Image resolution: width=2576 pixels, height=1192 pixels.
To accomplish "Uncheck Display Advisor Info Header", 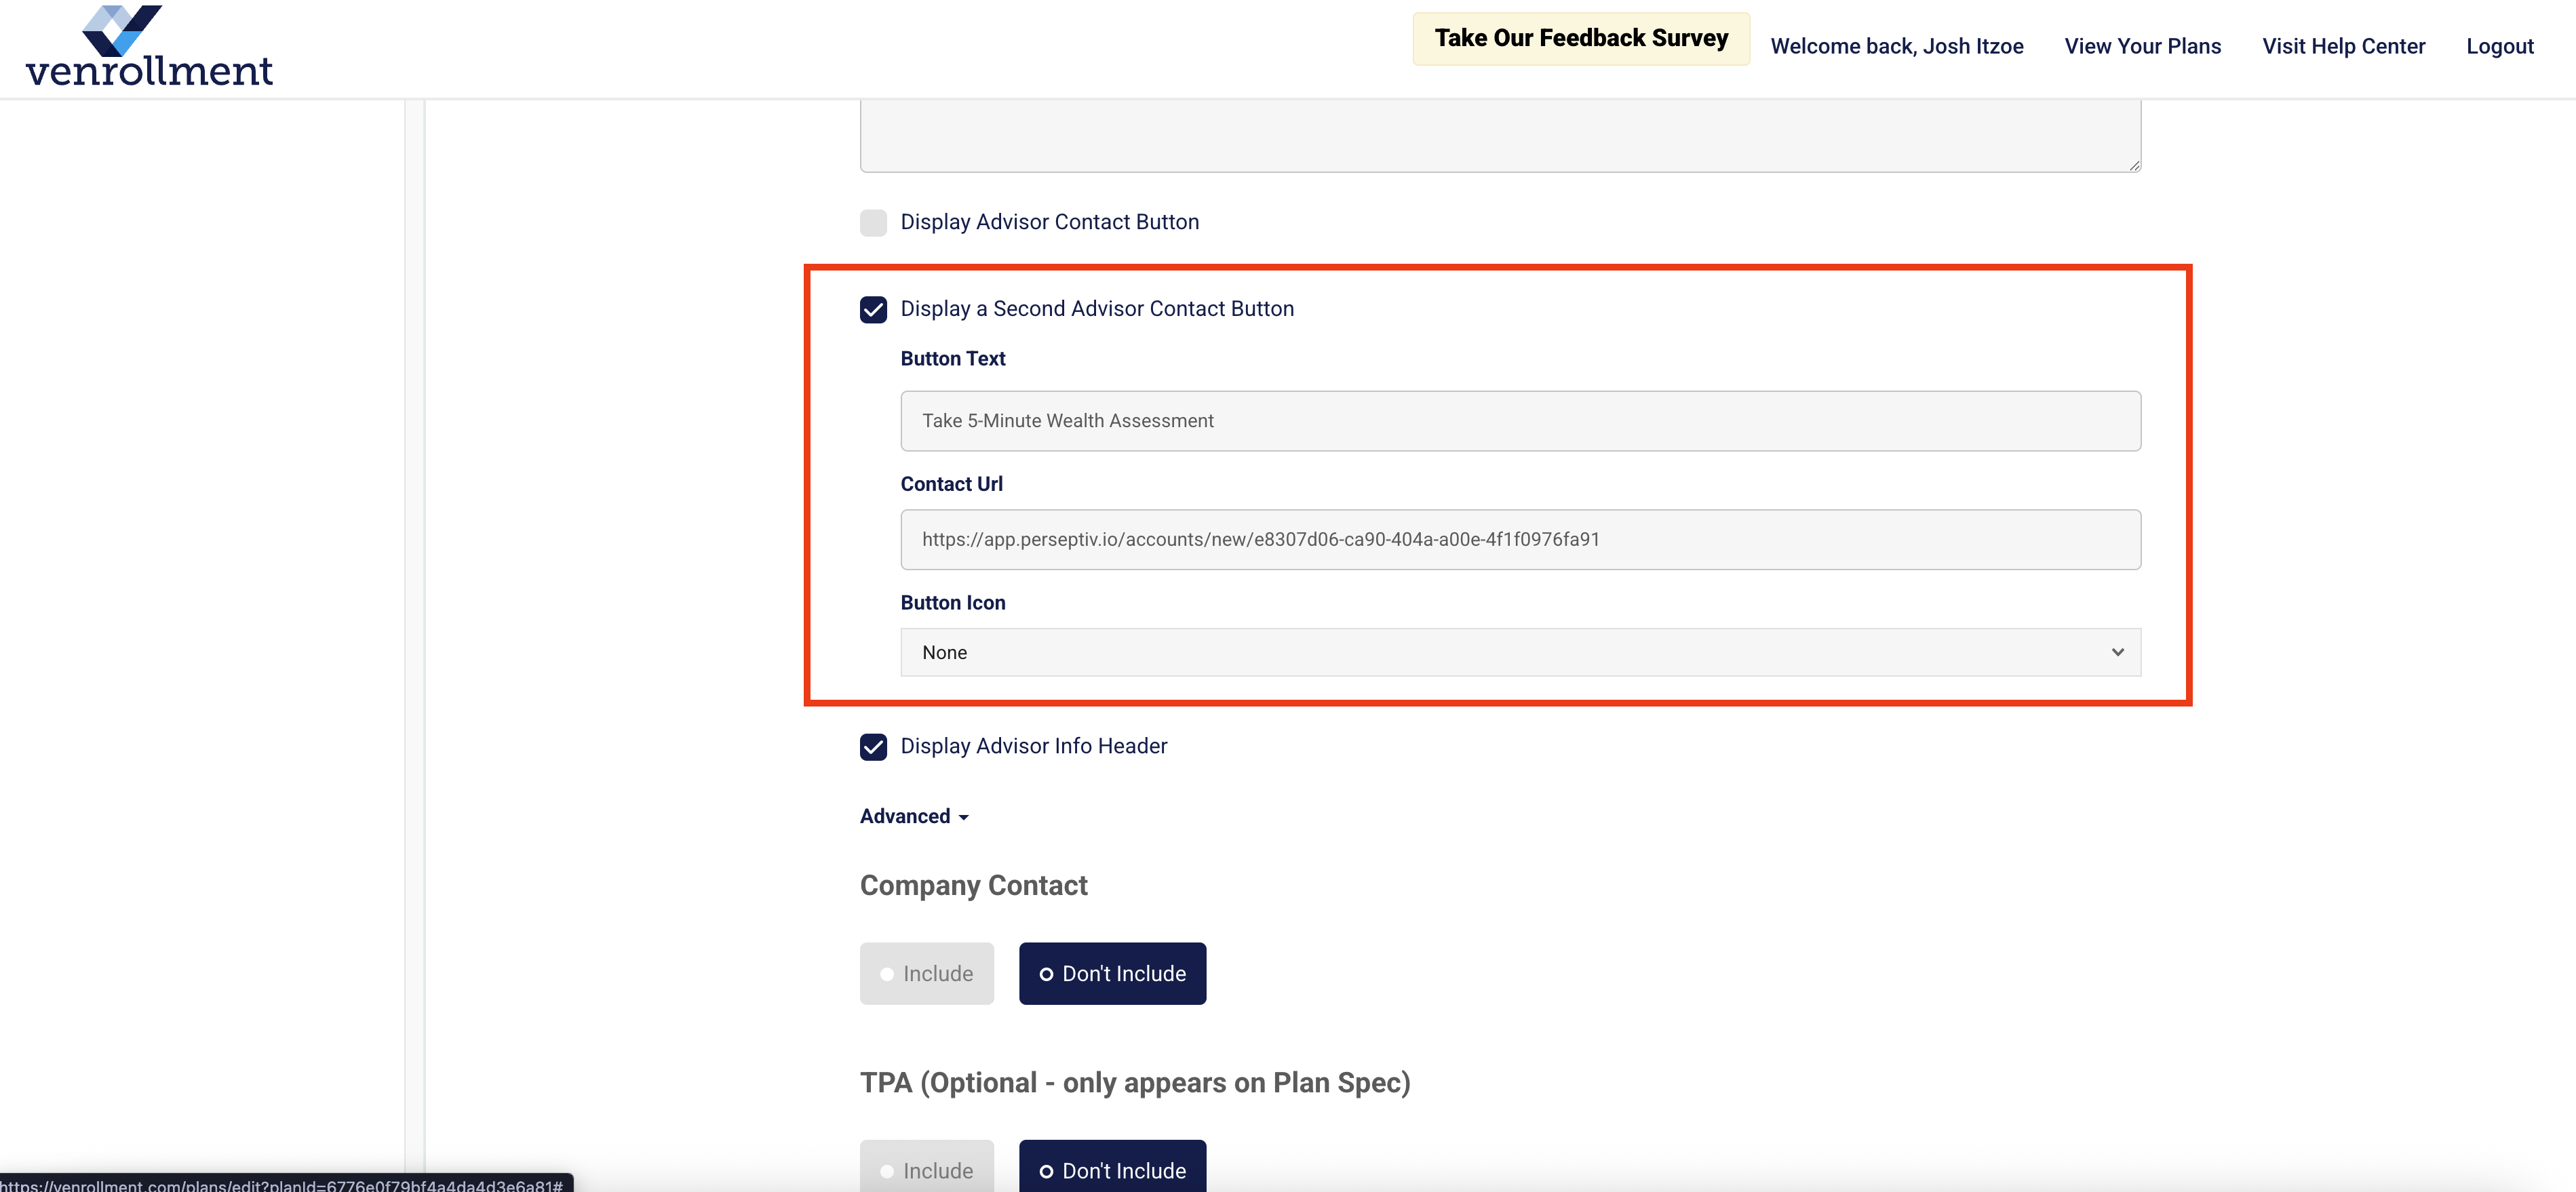I will (873, 747).
